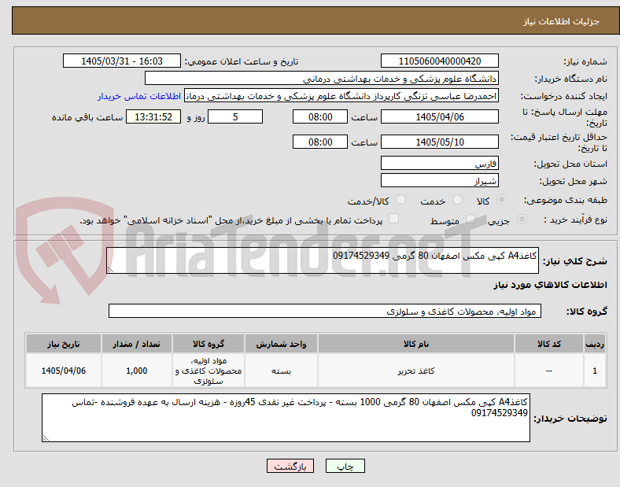Image resolution: width=620 pixels, height=487 pixels.
Task: Click the need date cell 1405/04/06
Action: [64, 371]
